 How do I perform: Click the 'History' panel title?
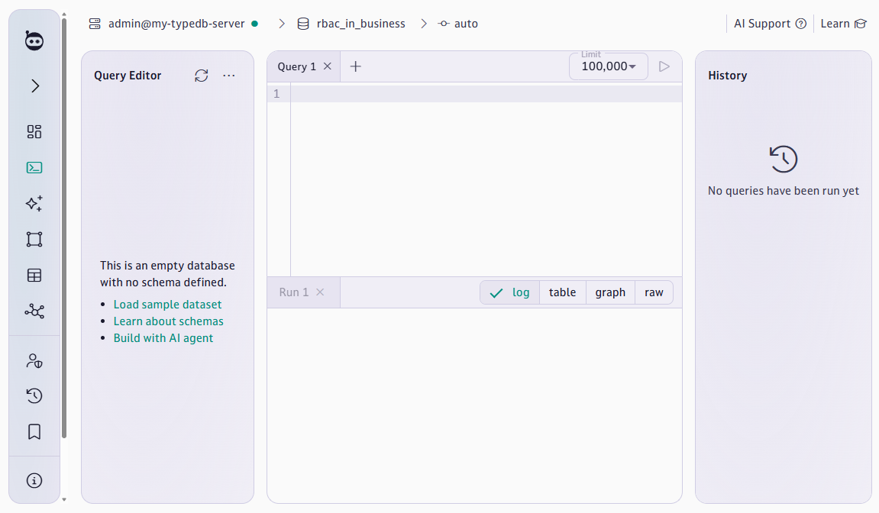[x=727, y=76]
